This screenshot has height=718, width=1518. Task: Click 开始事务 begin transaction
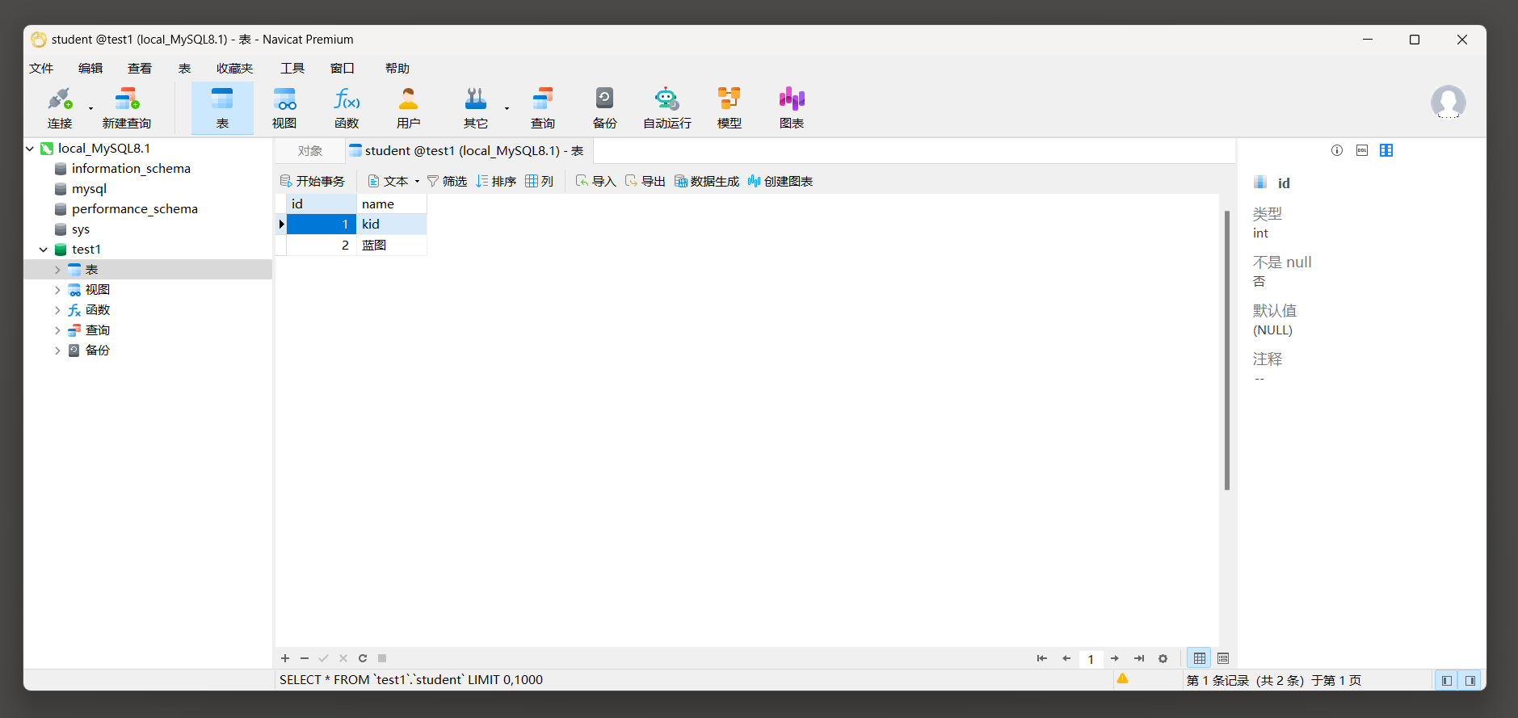tap(312, 181)
